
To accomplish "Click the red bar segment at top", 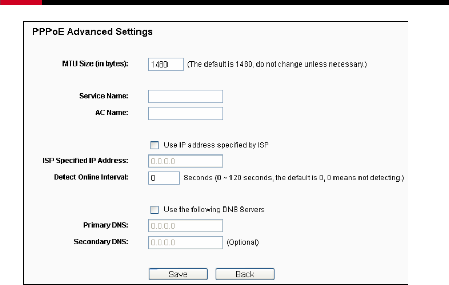I will click(21, 2).
